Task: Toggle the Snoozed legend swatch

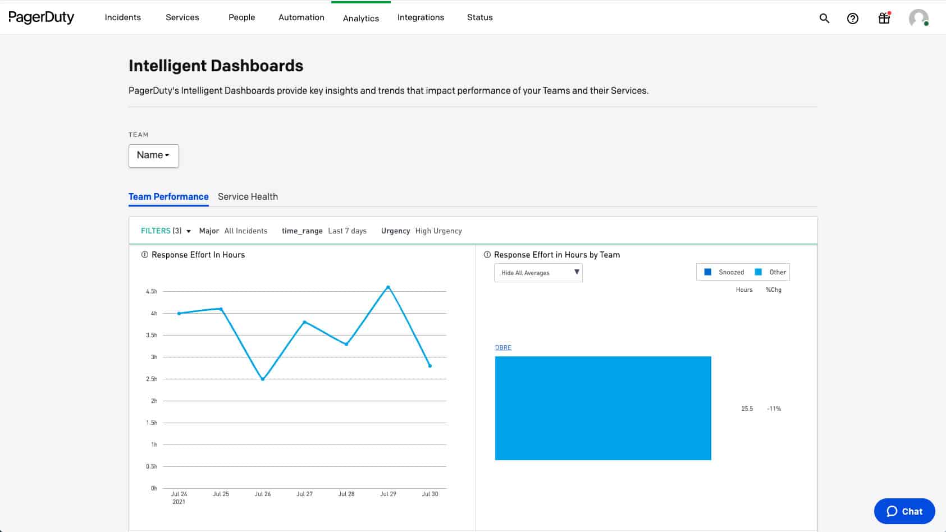Action: click(707, 272)
